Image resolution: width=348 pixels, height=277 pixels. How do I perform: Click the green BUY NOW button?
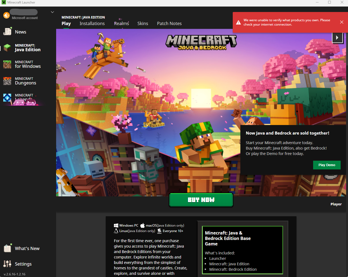tap(201, 200)
